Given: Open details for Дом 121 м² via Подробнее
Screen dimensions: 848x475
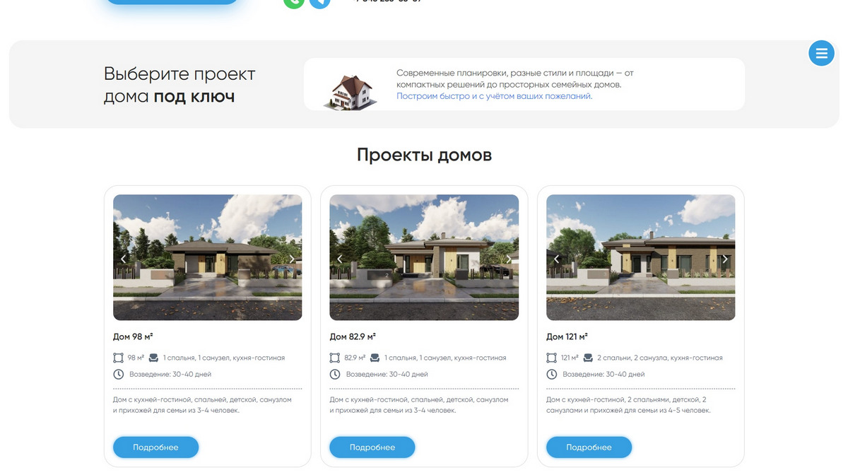Looking at the screenshot, I should point(589,447).
